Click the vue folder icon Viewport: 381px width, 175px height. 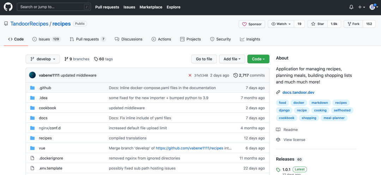[32, 148]
